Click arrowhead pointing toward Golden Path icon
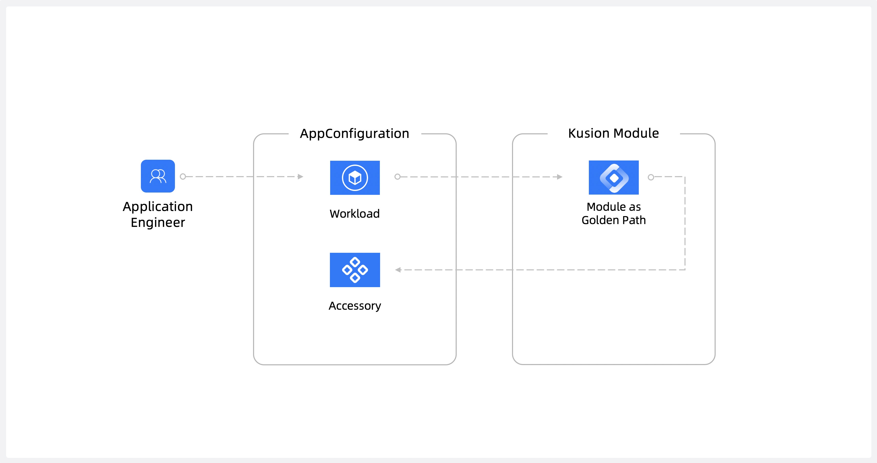Viewport: 877px width, 463px height. click(560, 177)
